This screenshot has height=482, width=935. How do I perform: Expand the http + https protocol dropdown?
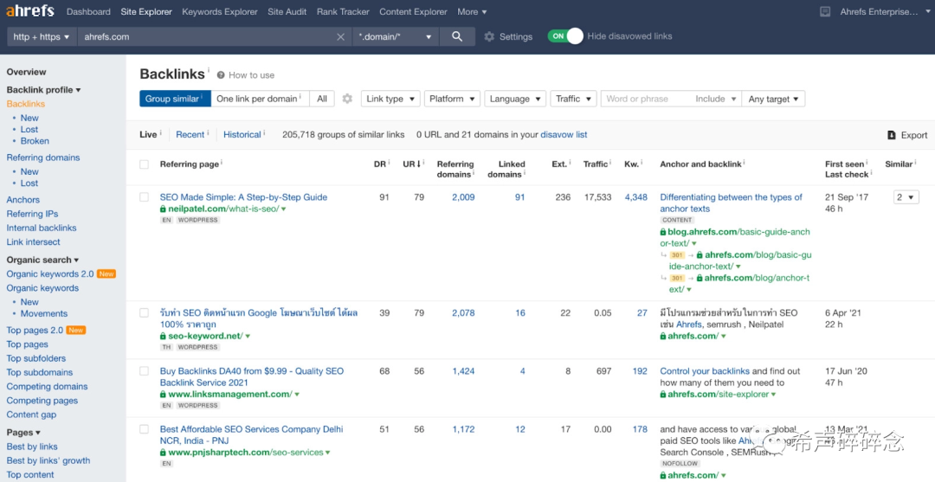click(42, 37)
